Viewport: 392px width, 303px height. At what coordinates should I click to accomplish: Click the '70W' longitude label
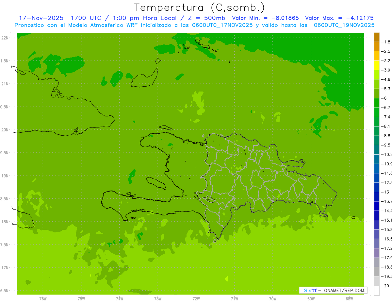272,299
